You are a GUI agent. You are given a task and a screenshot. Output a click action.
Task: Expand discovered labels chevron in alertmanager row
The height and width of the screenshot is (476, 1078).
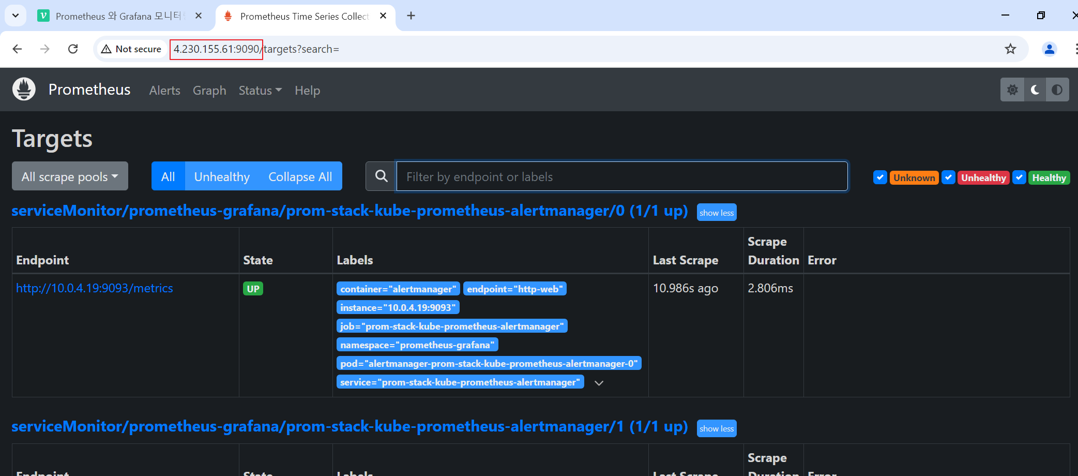tap(599, 383)
